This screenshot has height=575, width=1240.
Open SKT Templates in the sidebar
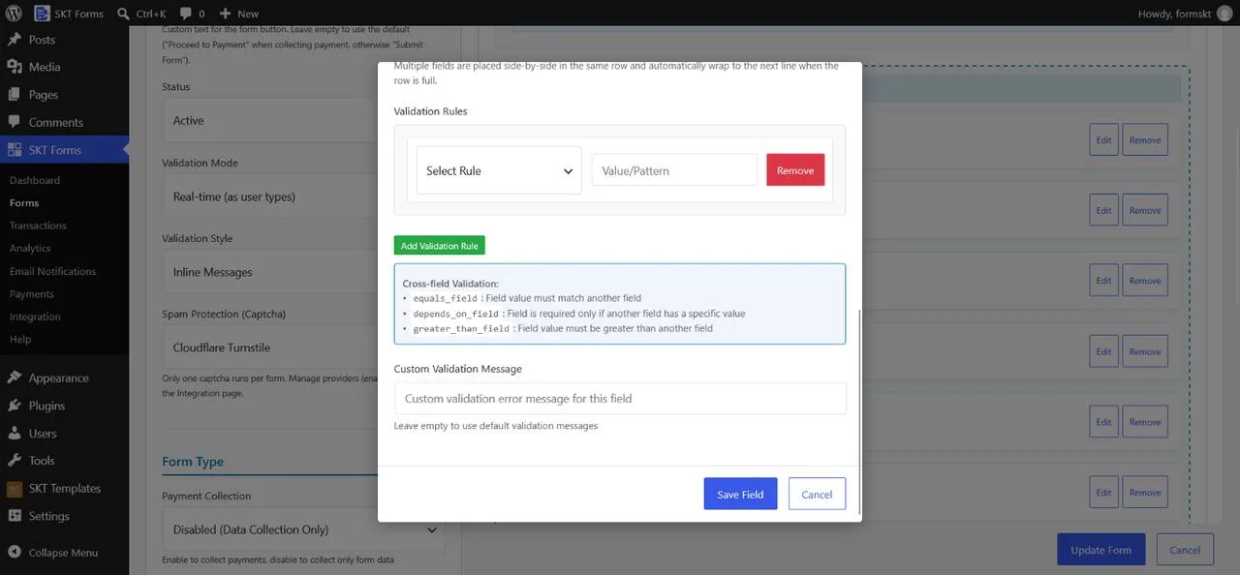point(64,489)
